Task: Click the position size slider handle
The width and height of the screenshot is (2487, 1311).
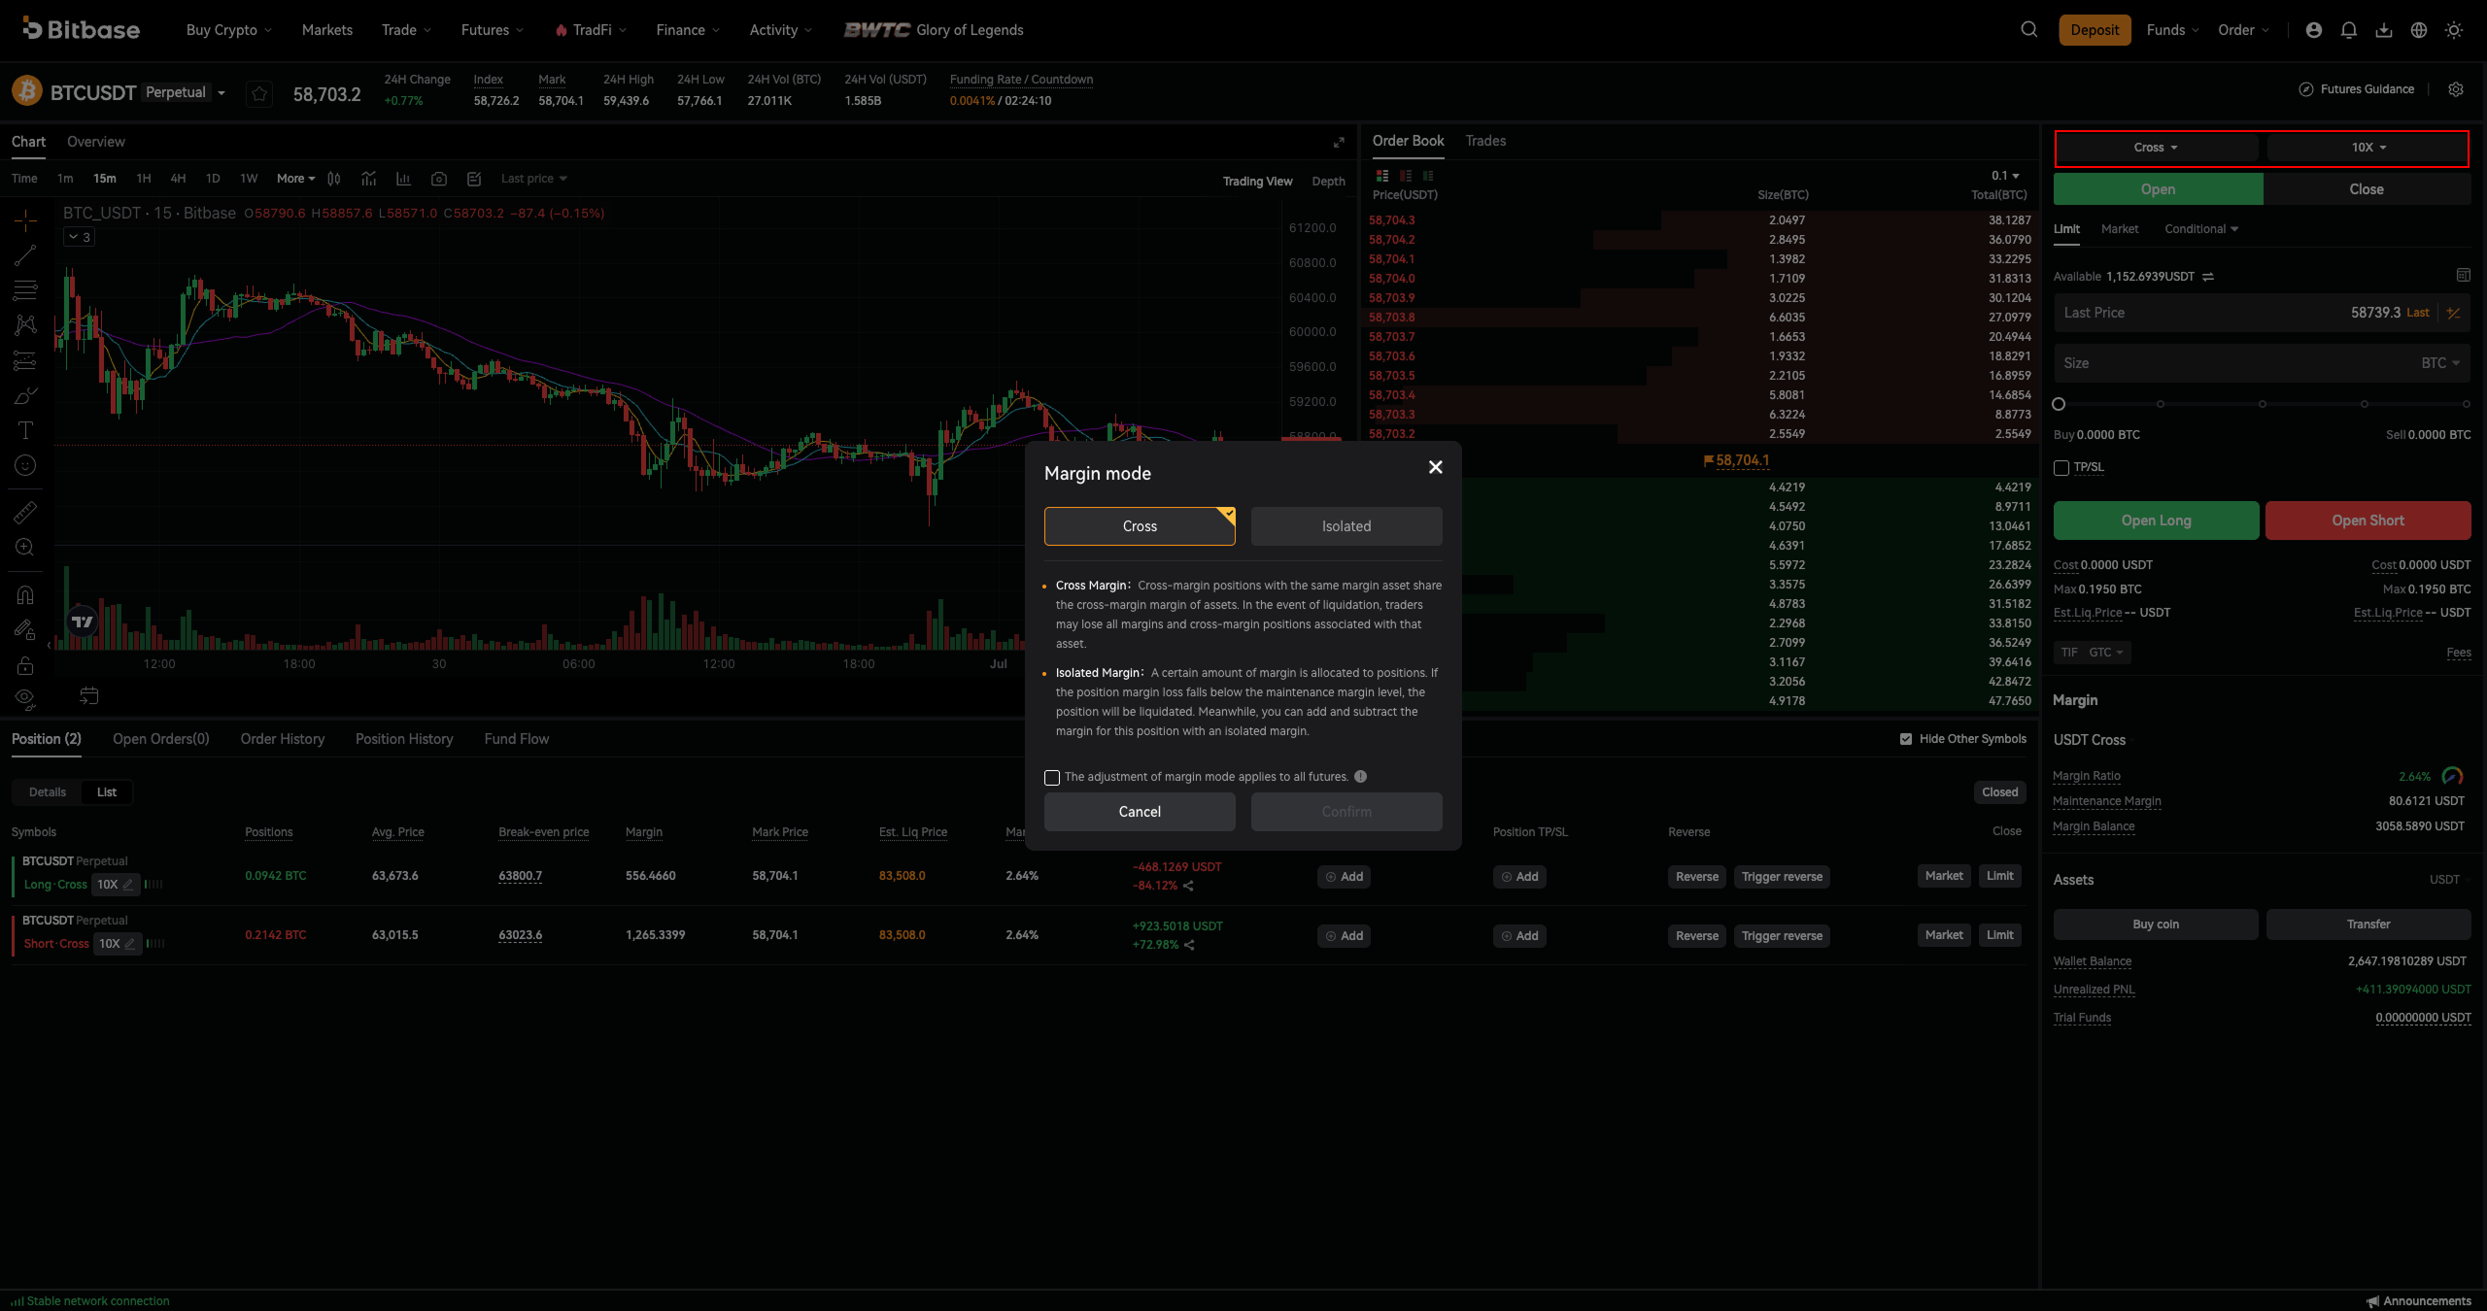Action: (2059, 404)
